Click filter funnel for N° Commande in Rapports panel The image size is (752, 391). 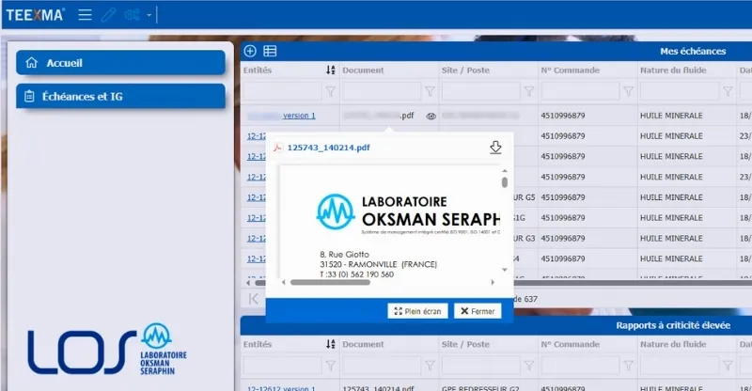pyautogui.click(x=628, y=366)
